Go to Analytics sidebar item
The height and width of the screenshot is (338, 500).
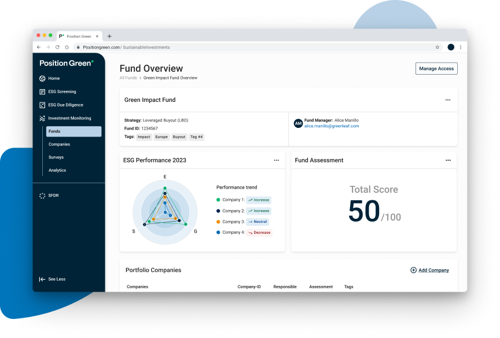click(x=57, y=171)
